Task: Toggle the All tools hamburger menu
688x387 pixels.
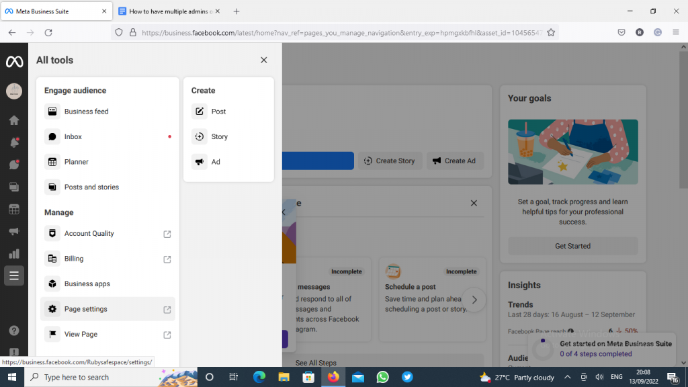Action: [x=14, y=276]
